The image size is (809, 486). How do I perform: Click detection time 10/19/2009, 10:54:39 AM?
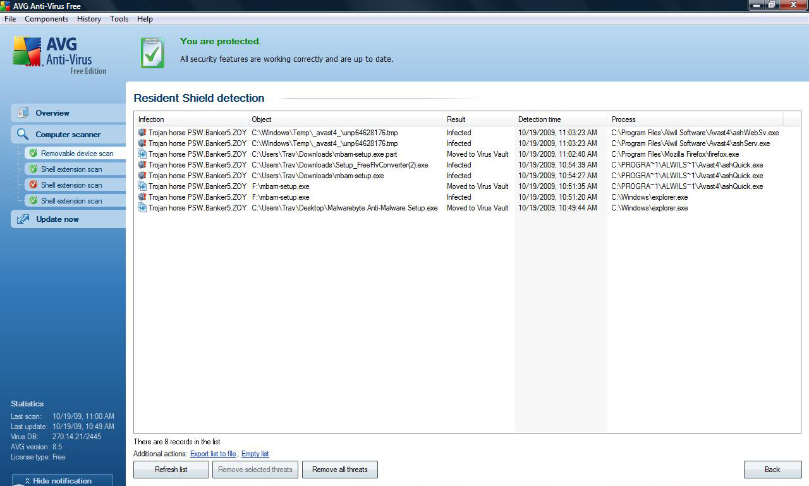[x=557, y=165]
